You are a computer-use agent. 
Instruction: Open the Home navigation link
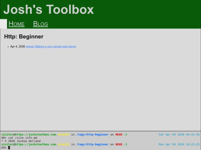click(16, 24)
